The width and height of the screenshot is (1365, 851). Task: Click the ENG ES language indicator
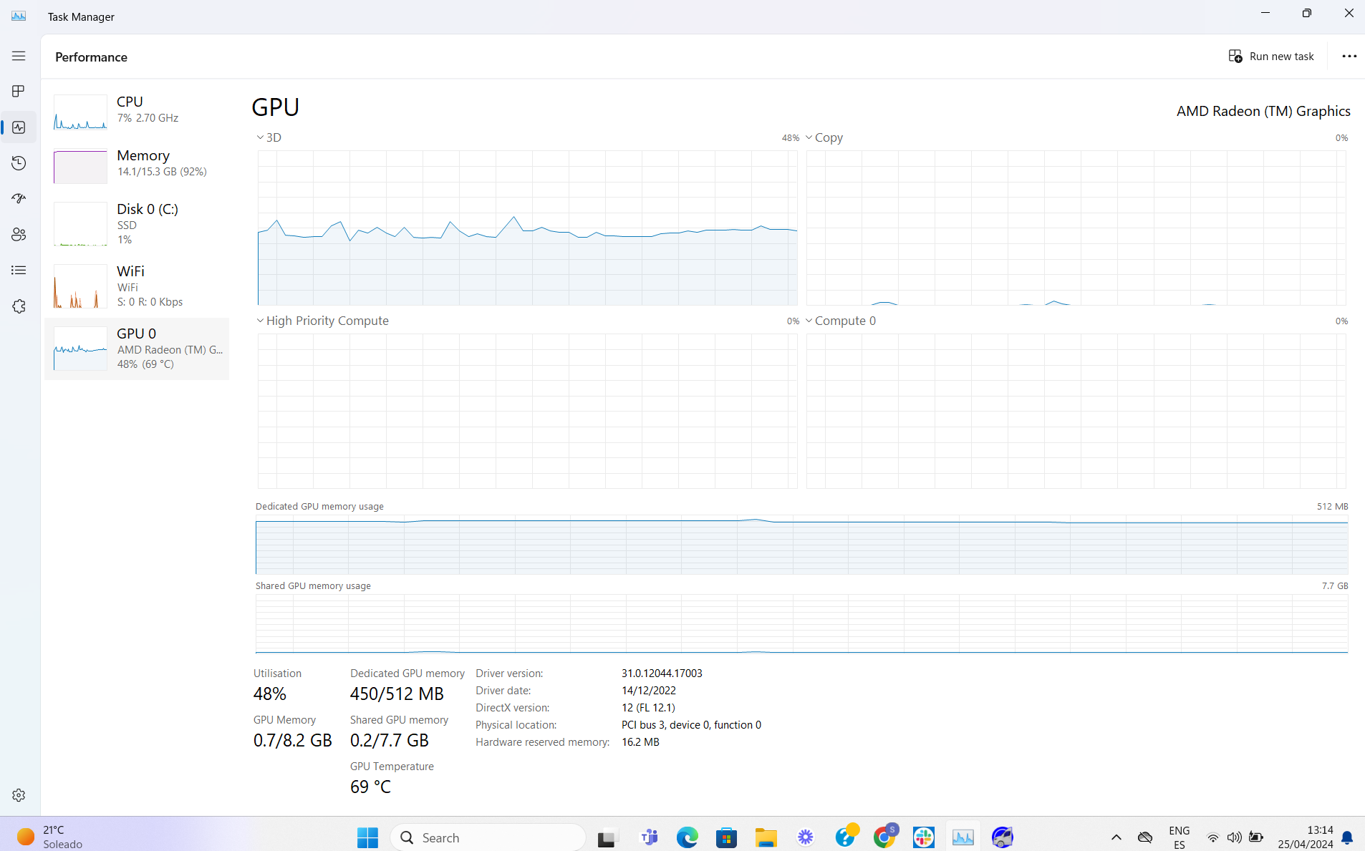(x=1179, y=837)
